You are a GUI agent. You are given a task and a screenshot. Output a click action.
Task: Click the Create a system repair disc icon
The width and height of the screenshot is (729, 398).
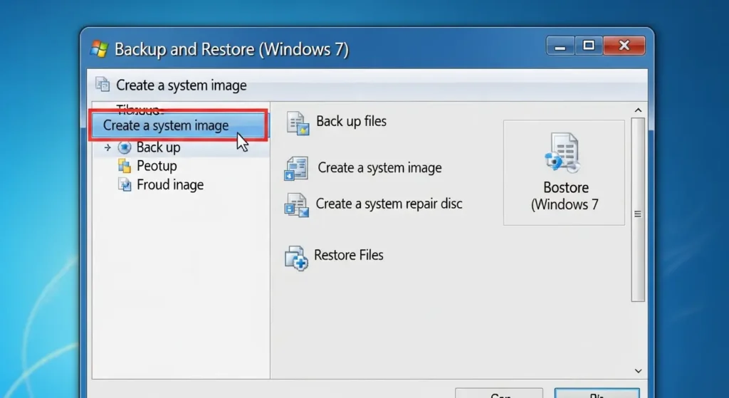(x=297, y=205)
